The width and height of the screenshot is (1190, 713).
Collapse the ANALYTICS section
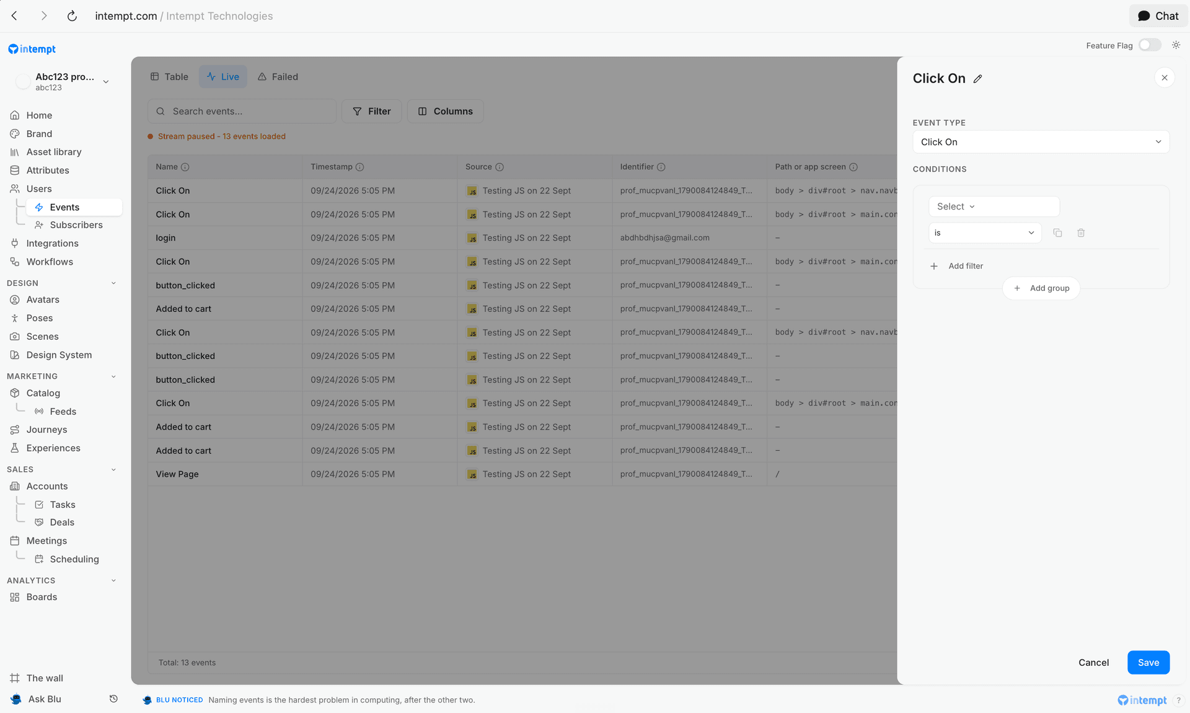[x=113, y=581]
